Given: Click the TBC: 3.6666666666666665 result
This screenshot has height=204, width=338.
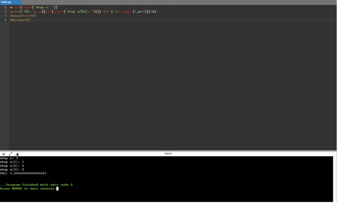Looking at the screenshot, I should [x=23, y=173].
